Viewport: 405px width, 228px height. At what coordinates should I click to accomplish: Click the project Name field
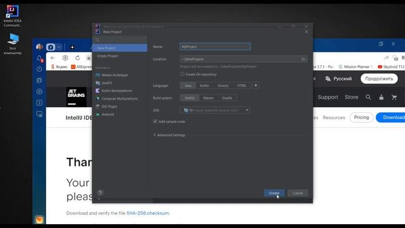(215, 46)
